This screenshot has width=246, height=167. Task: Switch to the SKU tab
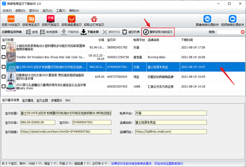click(x=68, y=101)
